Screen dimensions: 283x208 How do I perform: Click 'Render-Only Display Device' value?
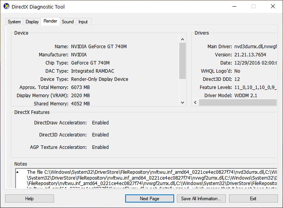[x=100, y=79]
